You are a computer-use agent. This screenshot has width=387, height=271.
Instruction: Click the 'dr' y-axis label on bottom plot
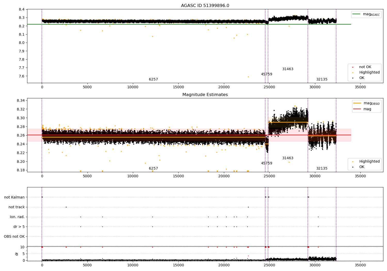(17, 254)
